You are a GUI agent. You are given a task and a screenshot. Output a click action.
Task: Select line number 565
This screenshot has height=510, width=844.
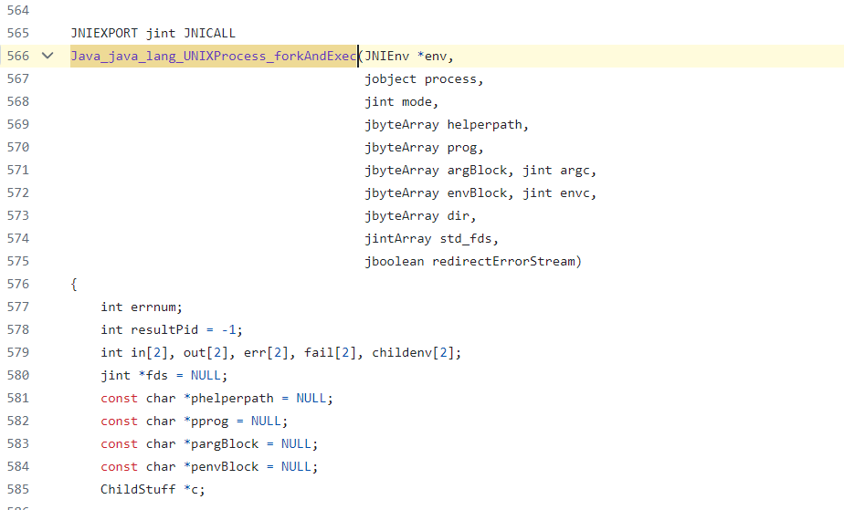(17, 33)
